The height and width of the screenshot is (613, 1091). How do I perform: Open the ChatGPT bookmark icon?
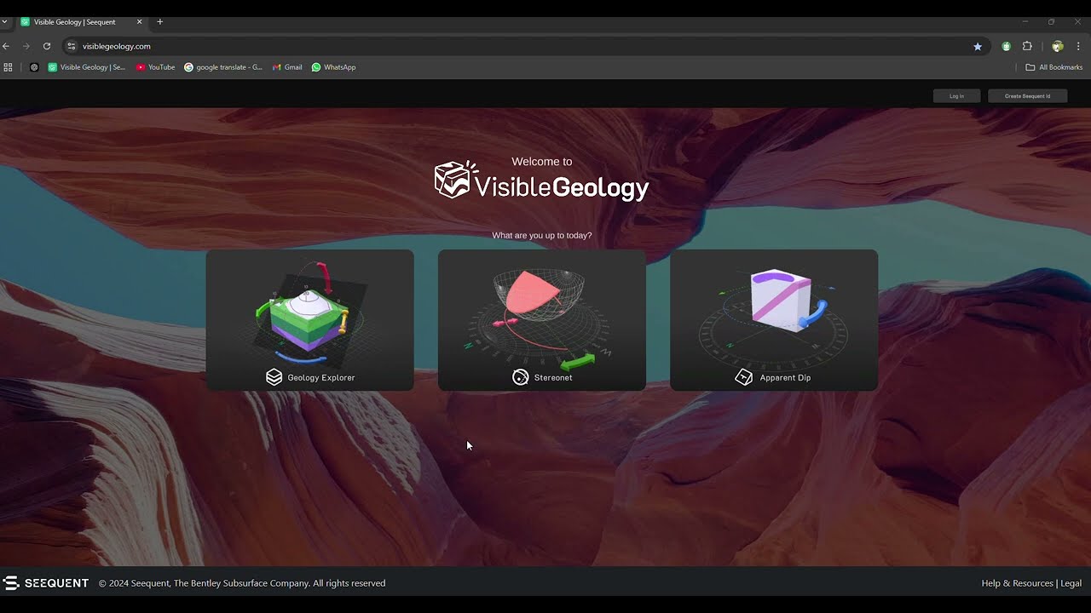(34, 67)
